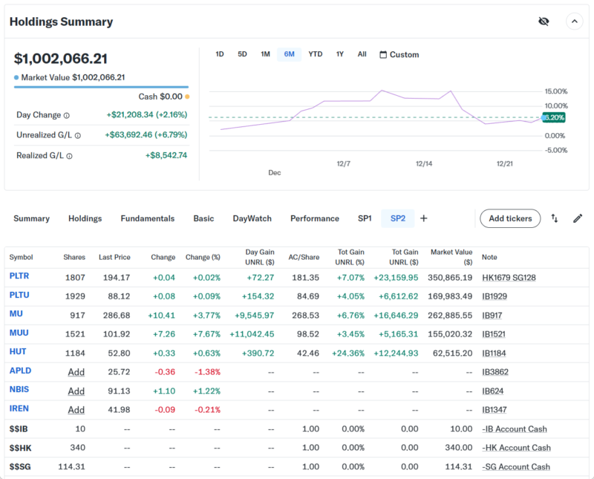The width and height of the screenshot is (594, 479).
Task: Sort by Market Value column header
Action: click(x=451, y=257)
